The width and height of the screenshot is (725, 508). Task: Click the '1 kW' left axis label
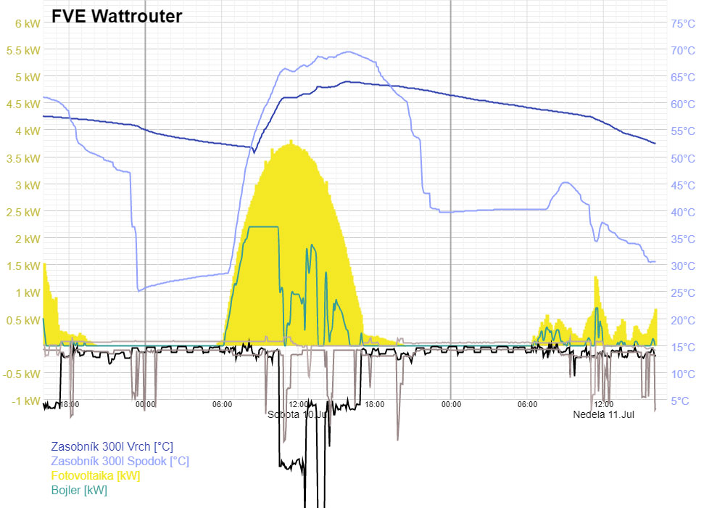coord(28,293)
